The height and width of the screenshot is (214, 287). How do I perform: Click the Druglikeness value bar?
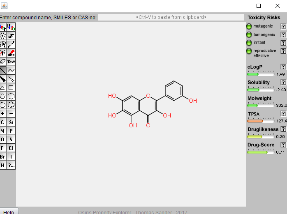261,137
